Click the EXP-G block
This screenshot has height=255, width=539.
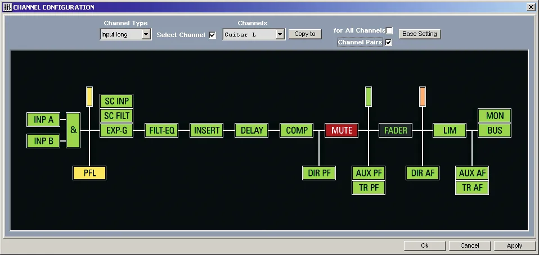pos(116,130)
